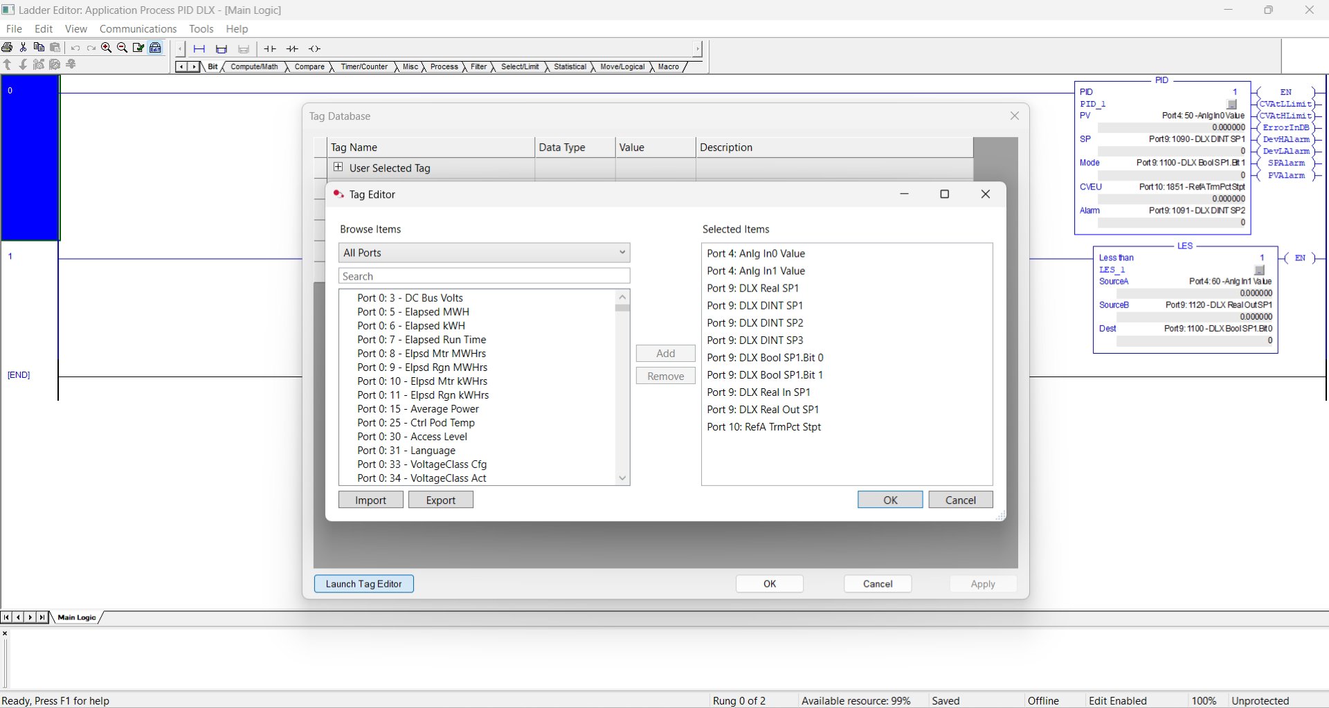
Task: Click the up arrow upload icon
Action: point(8,64)
